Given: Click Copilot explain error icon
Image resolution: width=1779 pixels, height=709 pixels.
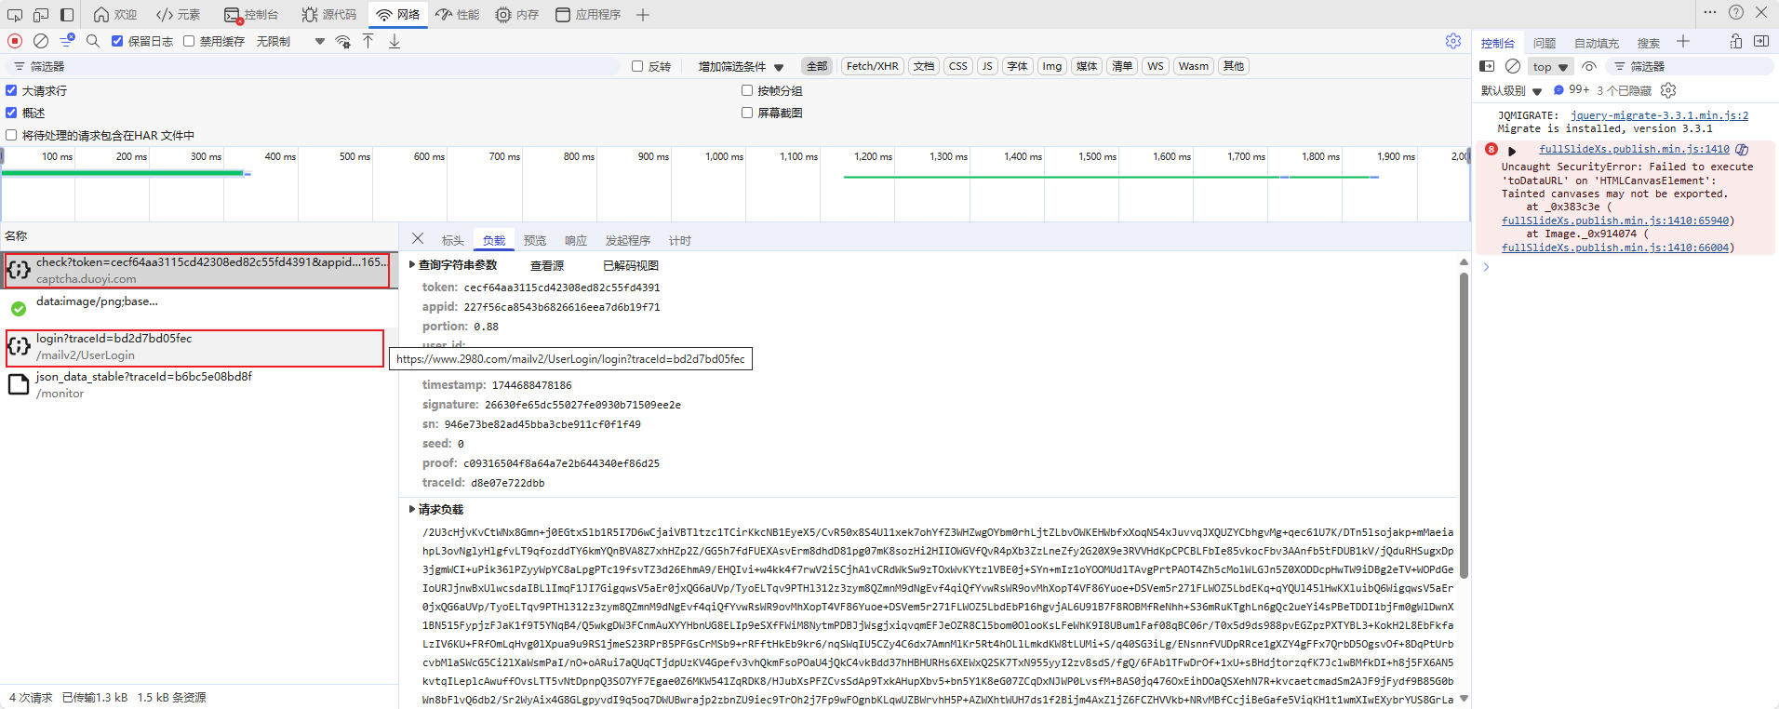Looking at the screenshot, I should [x=1742, y=149].
